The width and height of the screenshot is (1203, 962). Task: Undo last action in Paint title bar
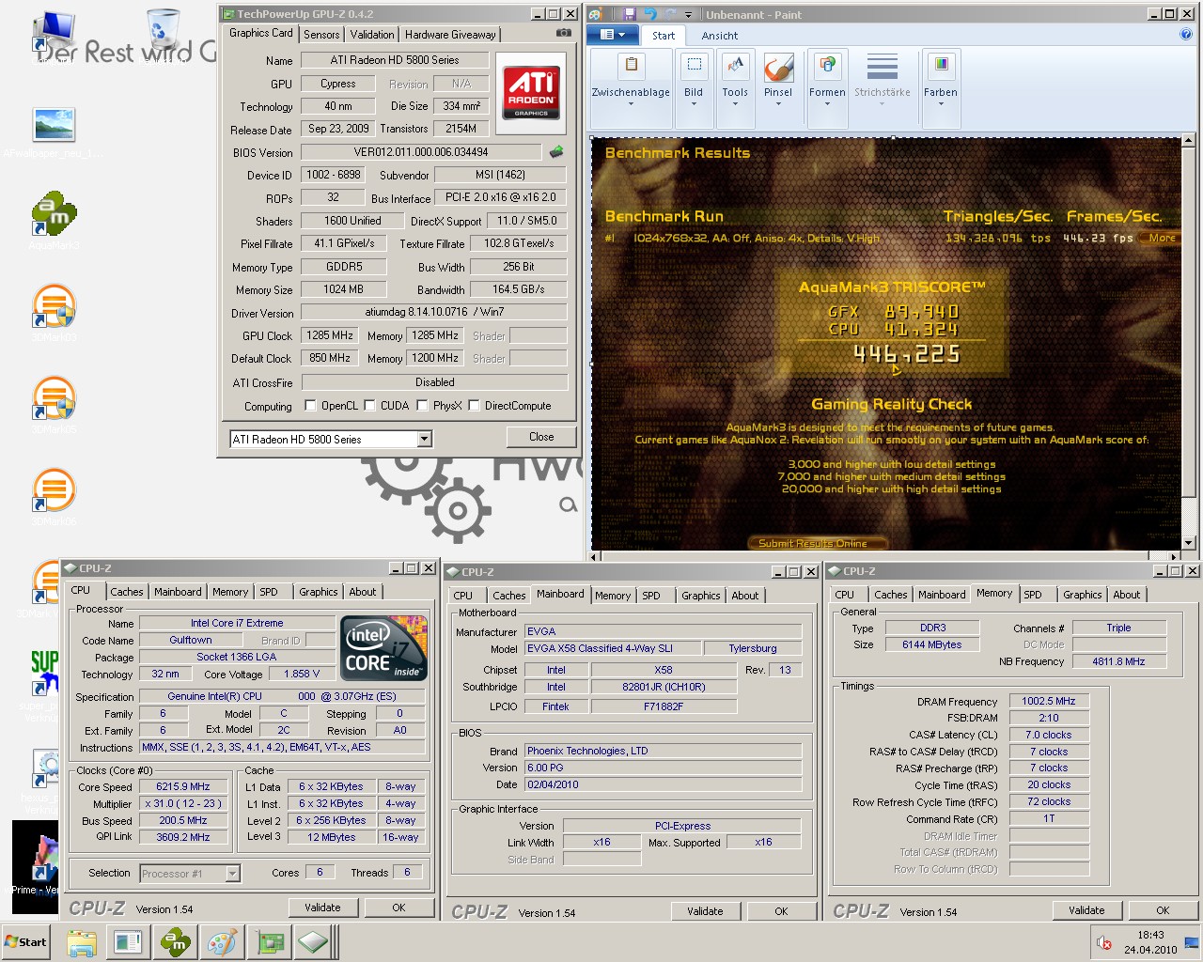(x=650, y=14)
